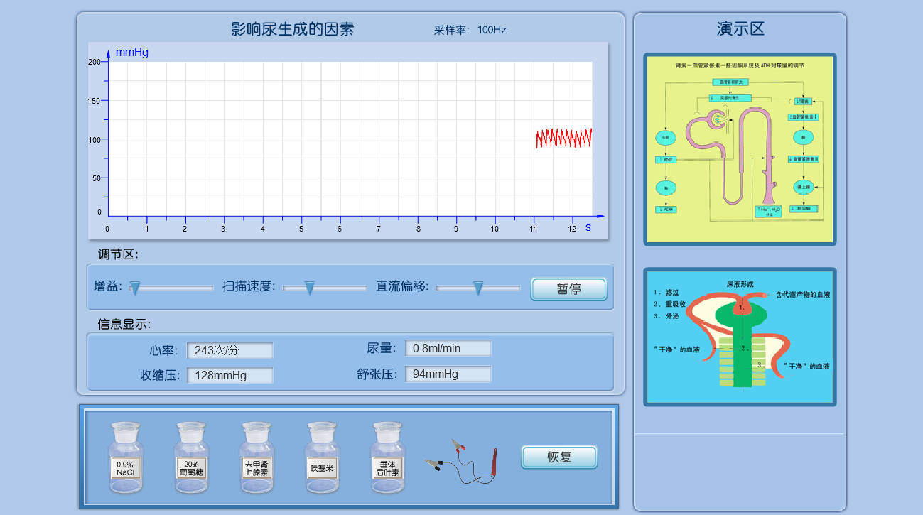This screenshot has width=923, height=515.
Task: Click the 采样率 100Hz sampling rate label
Action: point(470,30)
